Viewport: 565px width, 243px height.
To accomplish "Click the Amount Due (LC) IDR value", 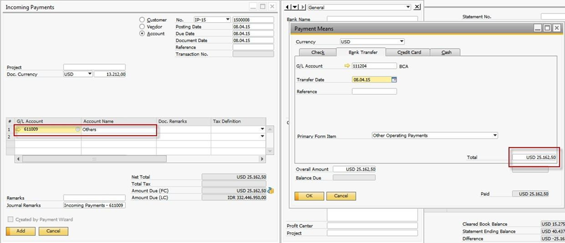I will coord(234,197).
